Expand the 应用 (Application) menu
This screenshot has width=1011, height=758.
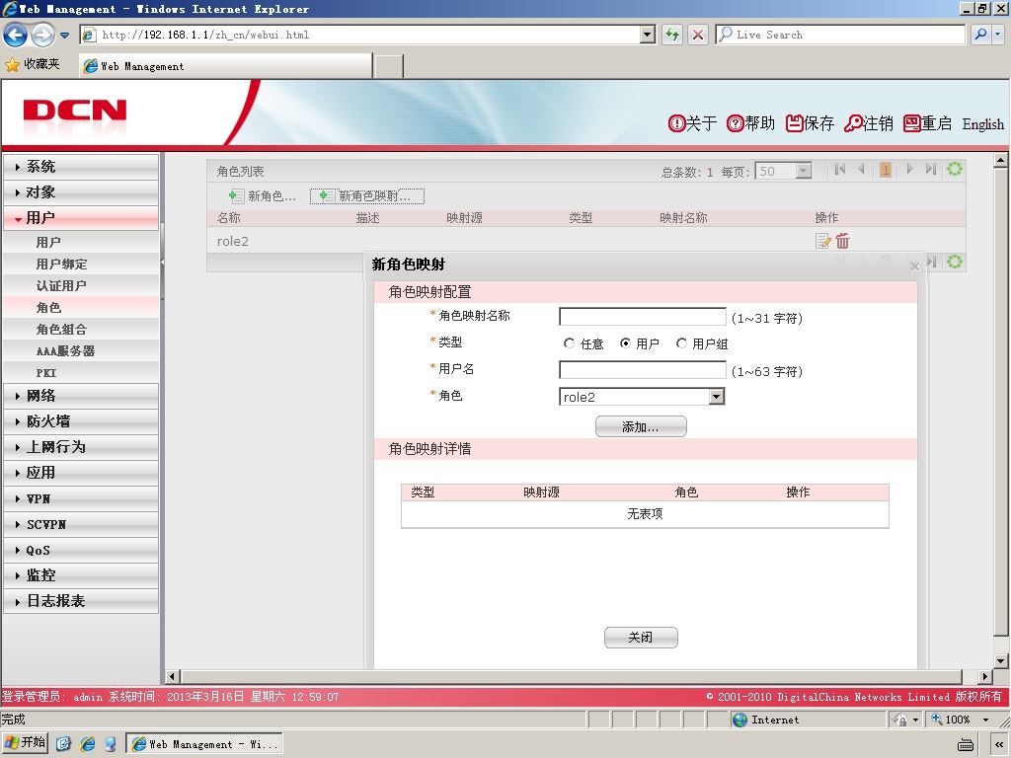[x=81, y=473]
